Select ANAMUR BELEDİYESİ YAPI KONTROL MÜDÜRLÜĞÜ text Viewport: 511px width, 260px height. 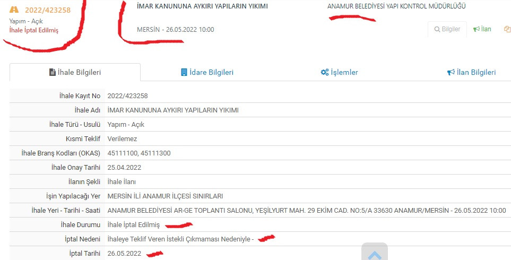[396, 6]
